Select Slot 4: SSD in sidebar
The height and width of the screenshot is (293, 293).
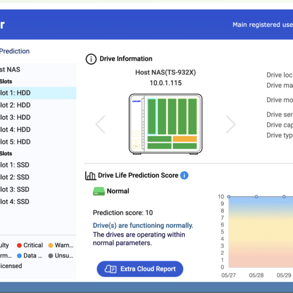point(38,202)
